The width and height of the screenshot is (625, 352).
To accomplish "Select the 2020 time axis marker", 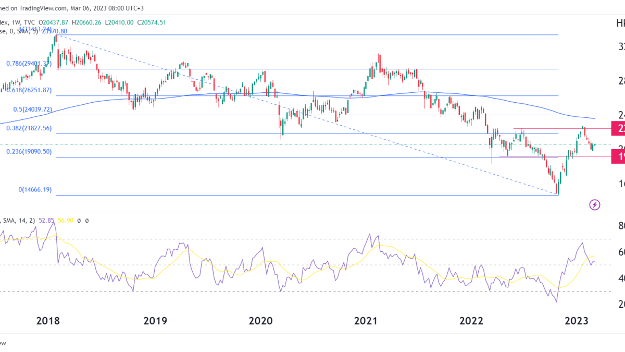I will tap(261, 320).
